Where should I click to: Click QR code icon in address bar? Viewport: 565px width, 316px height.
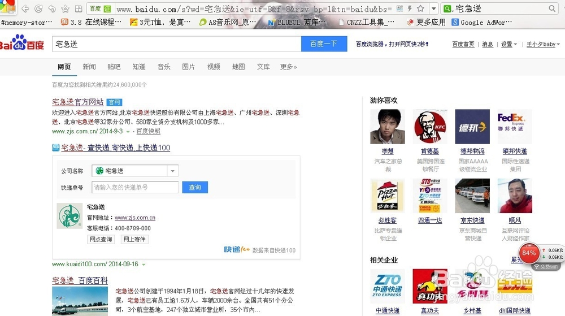399,8
